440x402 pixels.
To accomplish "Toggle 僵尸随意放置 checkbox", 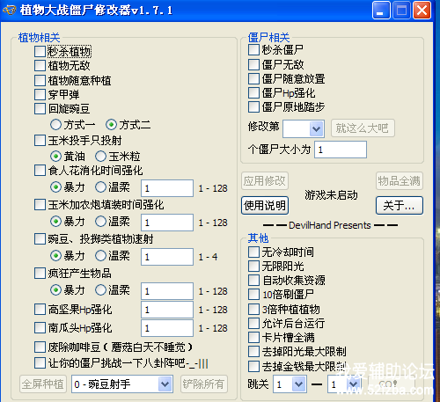I will point(253,78).
